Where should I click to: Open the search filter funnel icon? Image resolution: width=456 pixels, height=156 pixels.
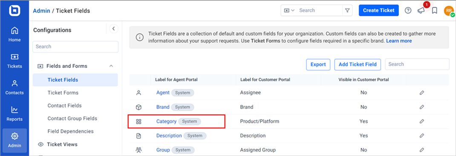pos(347,11)
